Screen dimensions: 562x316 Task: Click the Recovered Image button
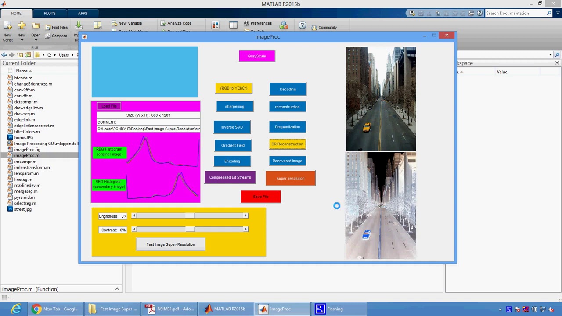(287, 161)
